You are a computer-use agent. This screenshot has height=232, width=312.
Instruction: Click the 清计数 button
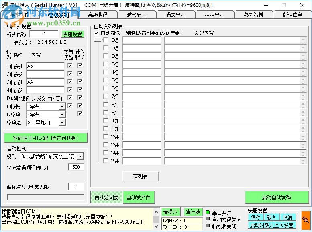click(x=193, y=212)
